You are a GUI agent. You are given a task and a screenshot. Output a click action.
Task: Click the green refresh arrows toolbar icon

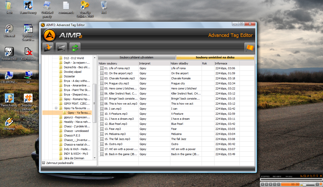pos(75,48)
